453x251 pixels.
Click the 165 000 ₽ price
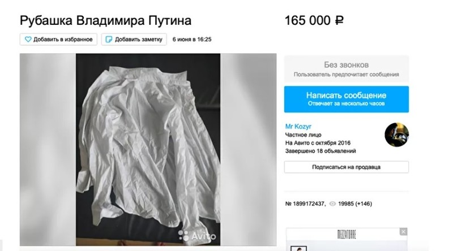(314, 20)
